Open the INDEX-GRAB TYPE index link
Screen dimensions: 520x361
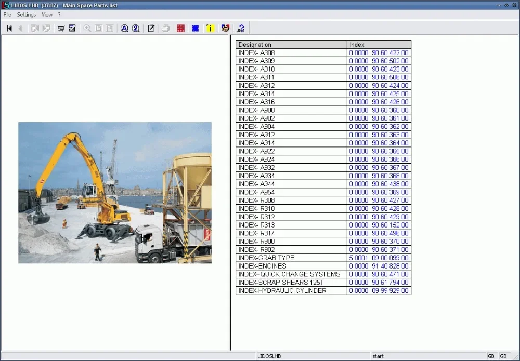tap(379, 258)
